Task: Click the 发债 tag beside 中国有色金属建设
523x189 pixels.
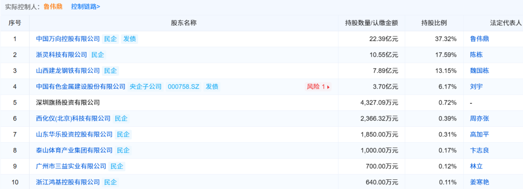Action: [212, 87]
